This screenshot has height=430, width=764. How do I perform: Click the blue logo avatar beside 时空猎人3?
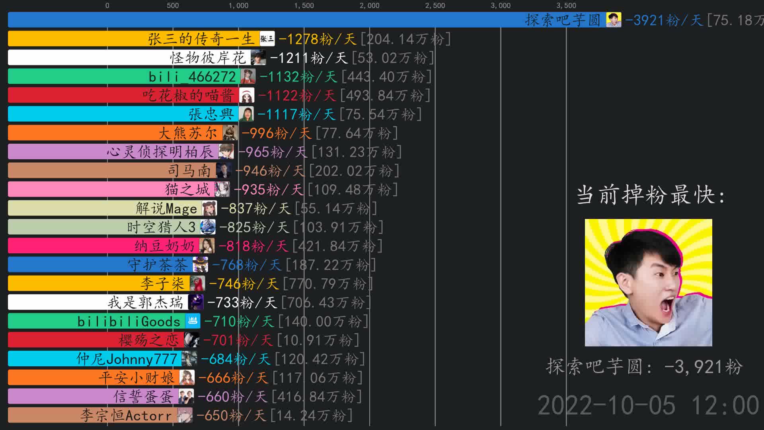pos(208,227)
